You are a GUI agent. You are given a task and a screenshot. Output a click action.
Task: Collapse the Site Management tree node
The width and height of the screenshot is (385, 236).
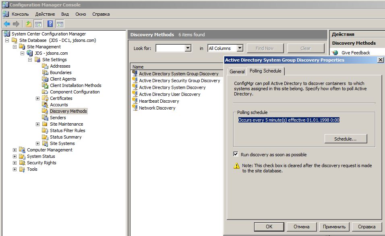click(15, 47)
